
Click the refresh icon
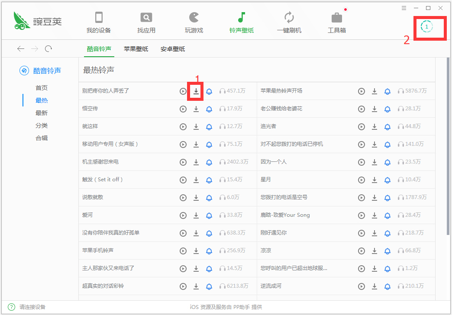(48, 49)
